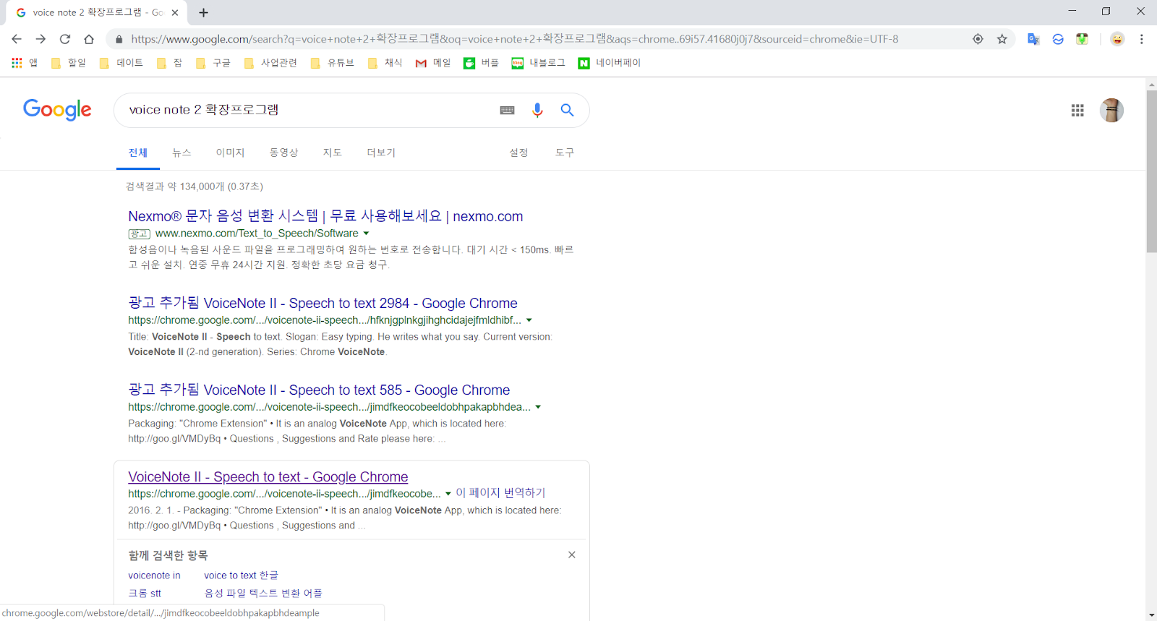Open the green shield extension icon
This screenshot has height=621, width=1157.
coord(1082,39)
